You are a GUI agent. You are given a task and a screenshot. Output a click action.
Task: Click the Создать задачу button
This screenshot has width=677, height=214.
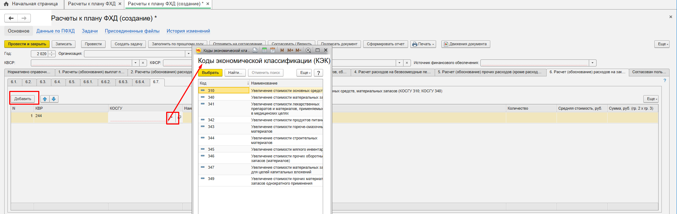(x=128, y=44)
